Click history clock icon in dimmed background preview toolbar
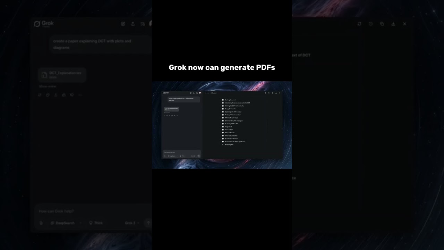 pyautogui.click(x=370, y=24)
